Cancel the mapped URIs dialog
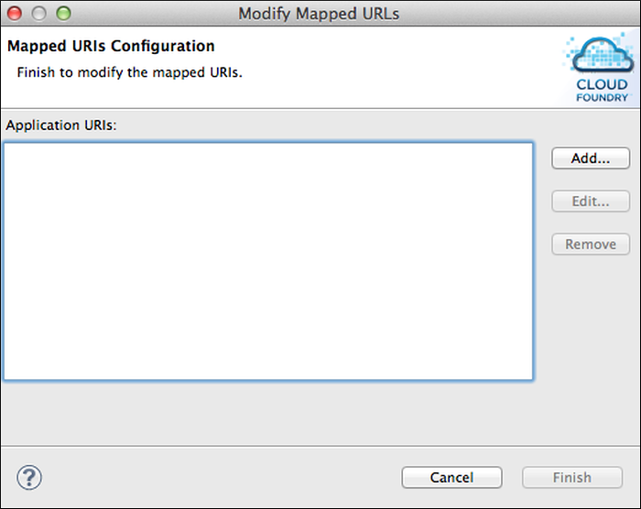The width and height of the screenshot is (641, 509). (451, 477)
